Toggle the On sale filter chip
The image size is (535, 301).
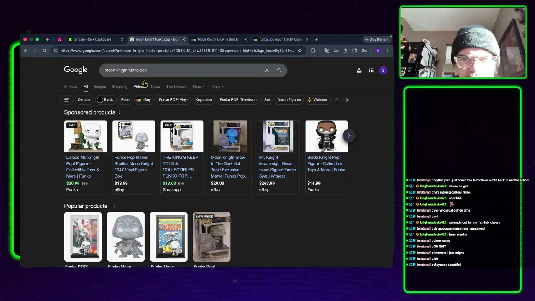point(84,100)
